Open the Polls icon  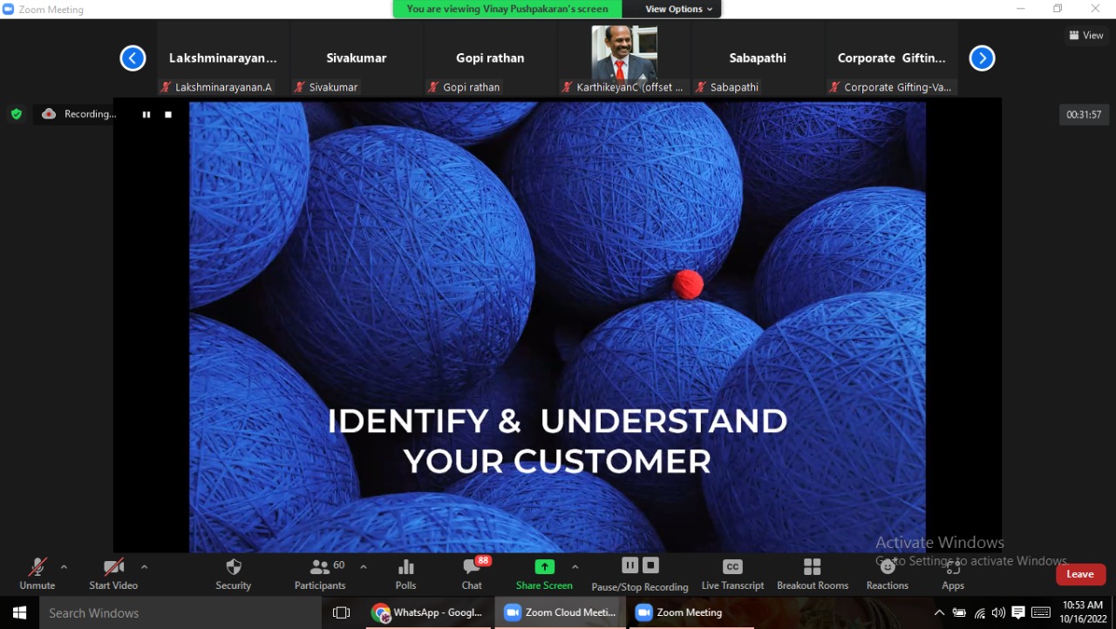coord(405,573)
